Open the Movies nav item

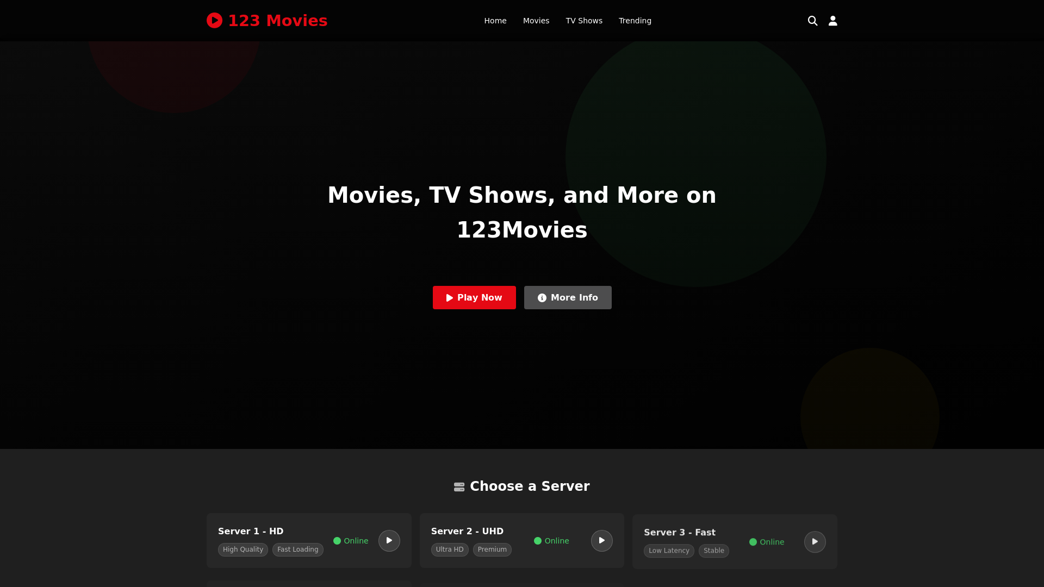coord(536,21)
